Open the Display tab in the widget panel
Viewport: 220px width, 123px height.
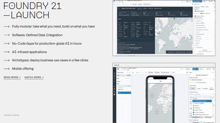[207, 7]
